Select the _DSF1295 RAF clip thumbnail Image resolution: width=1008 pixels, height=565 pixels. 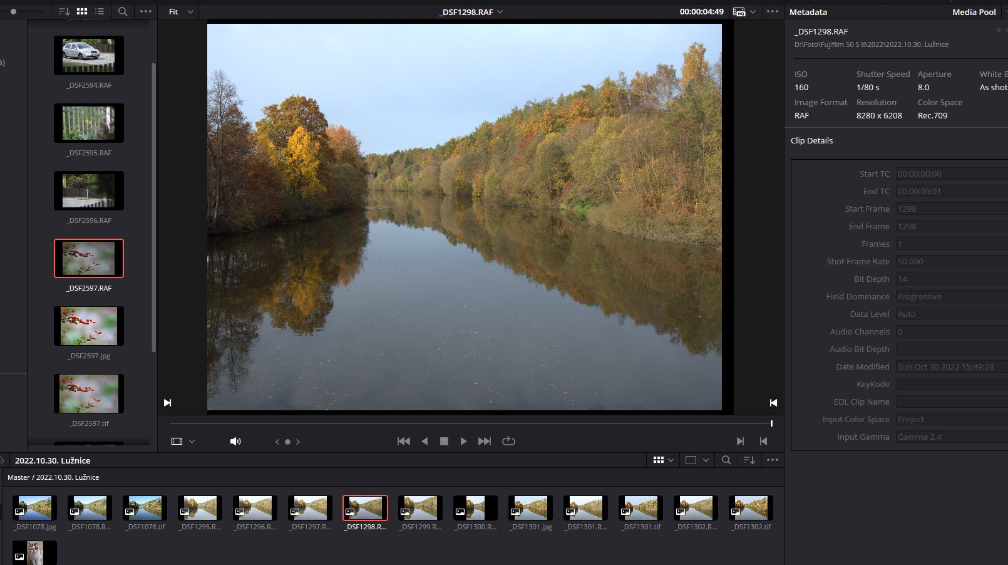click(x=200, y=508)
